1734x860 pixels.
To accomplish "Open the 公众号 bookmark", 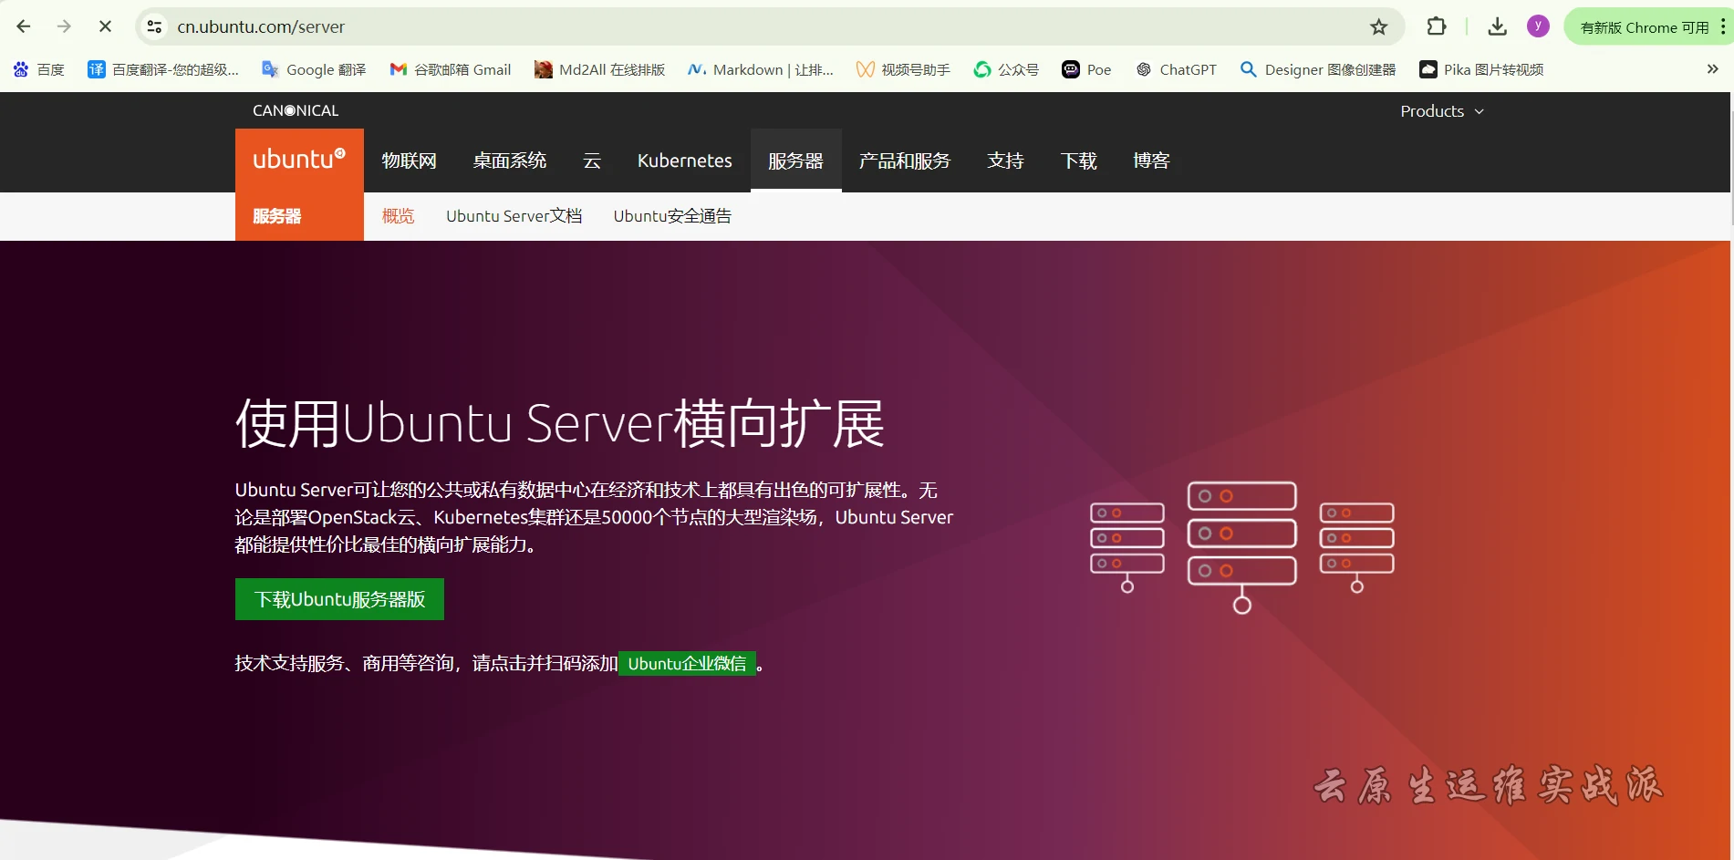I will tap(1006, 69).
